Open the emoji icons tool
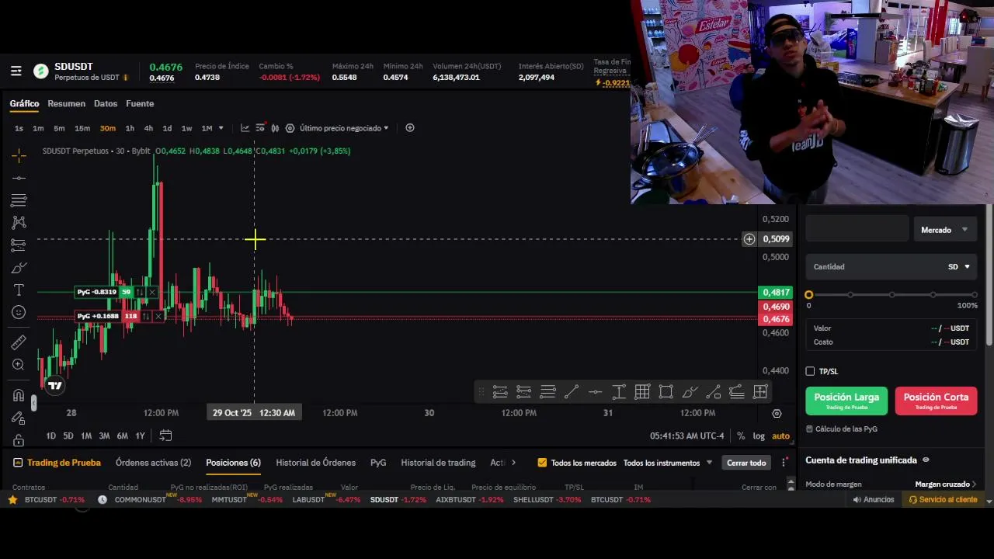This screenshot has height=559, width=994. [x=19, y=312]
